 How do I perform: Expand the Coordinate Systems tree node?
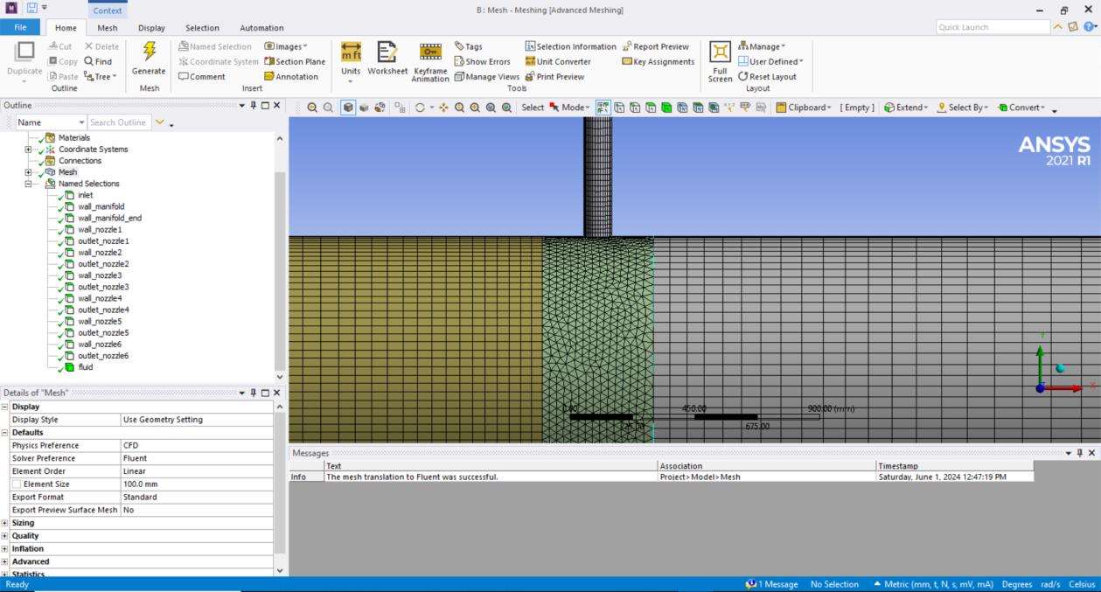29,150
